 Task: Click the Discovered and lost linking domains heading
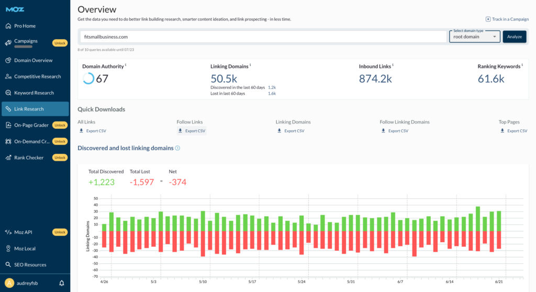(x=126, y=148)
